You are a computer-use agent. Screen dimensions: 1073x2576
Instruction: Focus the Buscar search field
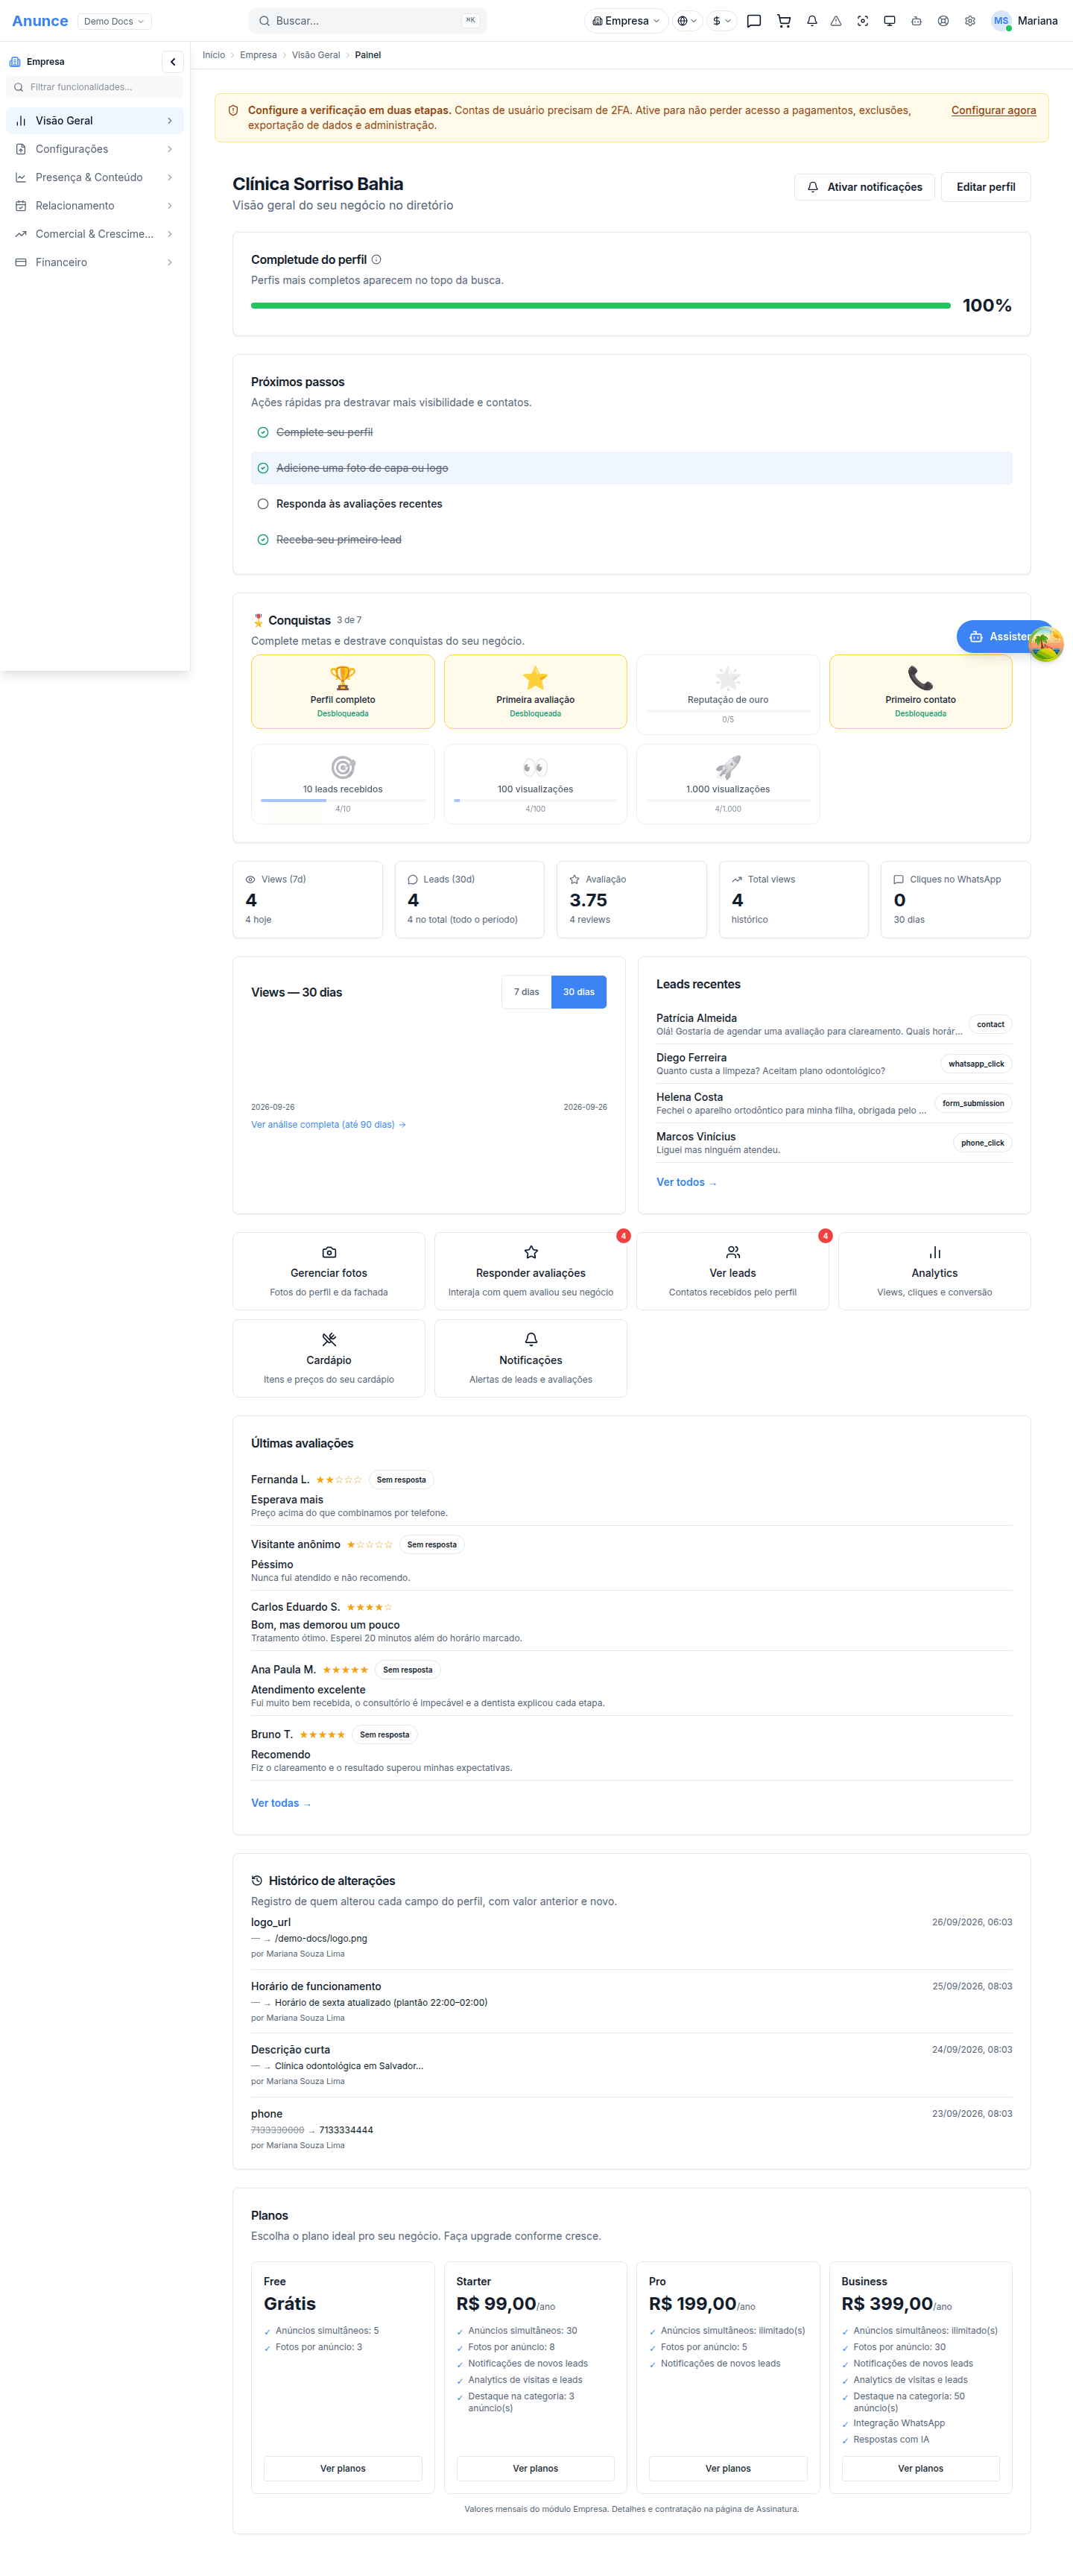pos(368,21)
